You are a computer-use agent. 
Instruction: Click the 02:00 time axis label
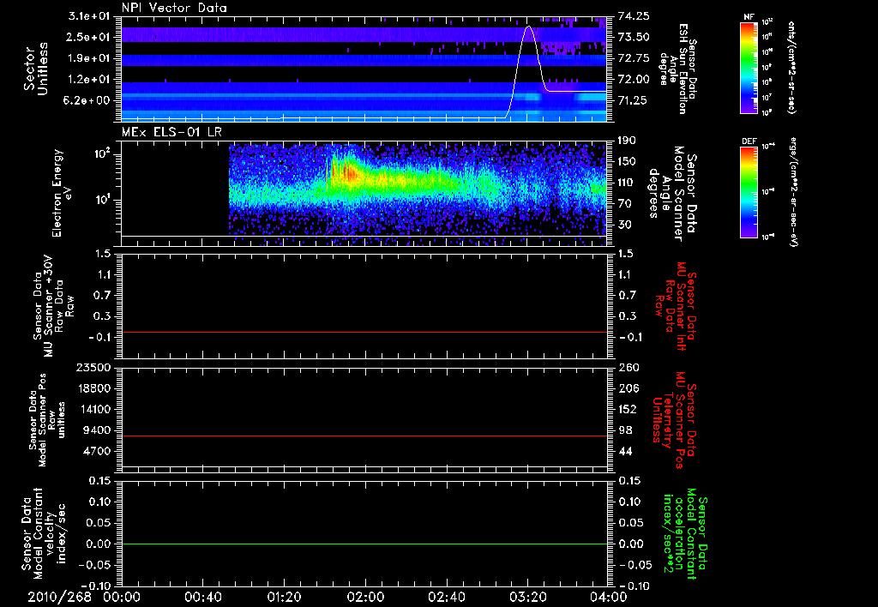coord(365,597)
